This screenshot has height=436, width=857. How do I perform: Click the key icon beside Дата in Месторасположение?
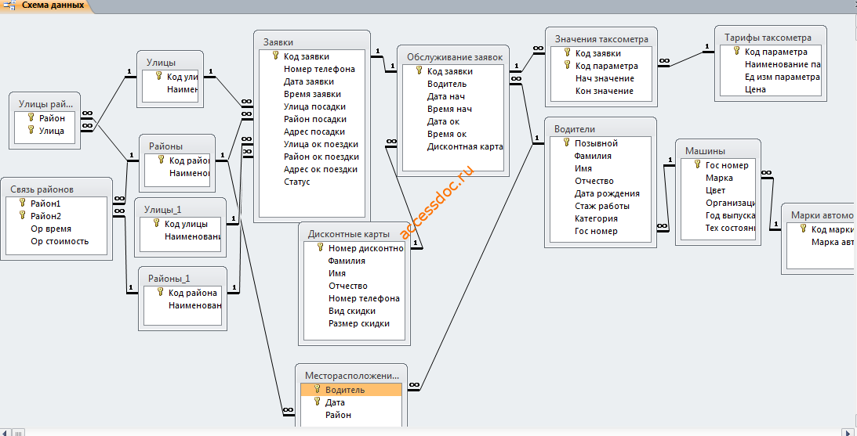click(317, 402)
